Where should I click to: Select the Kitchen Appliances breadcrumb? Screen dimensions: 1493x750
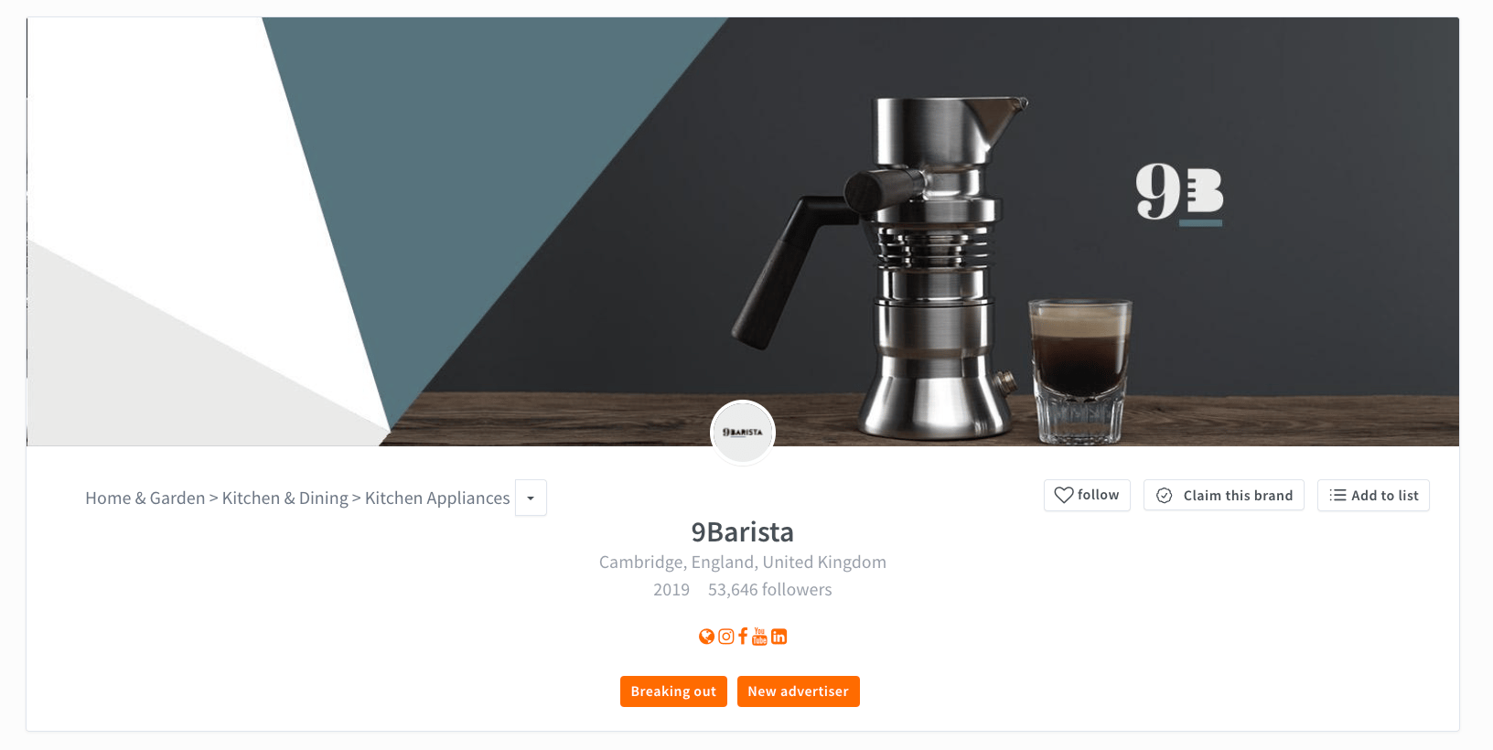coord(437,498)
